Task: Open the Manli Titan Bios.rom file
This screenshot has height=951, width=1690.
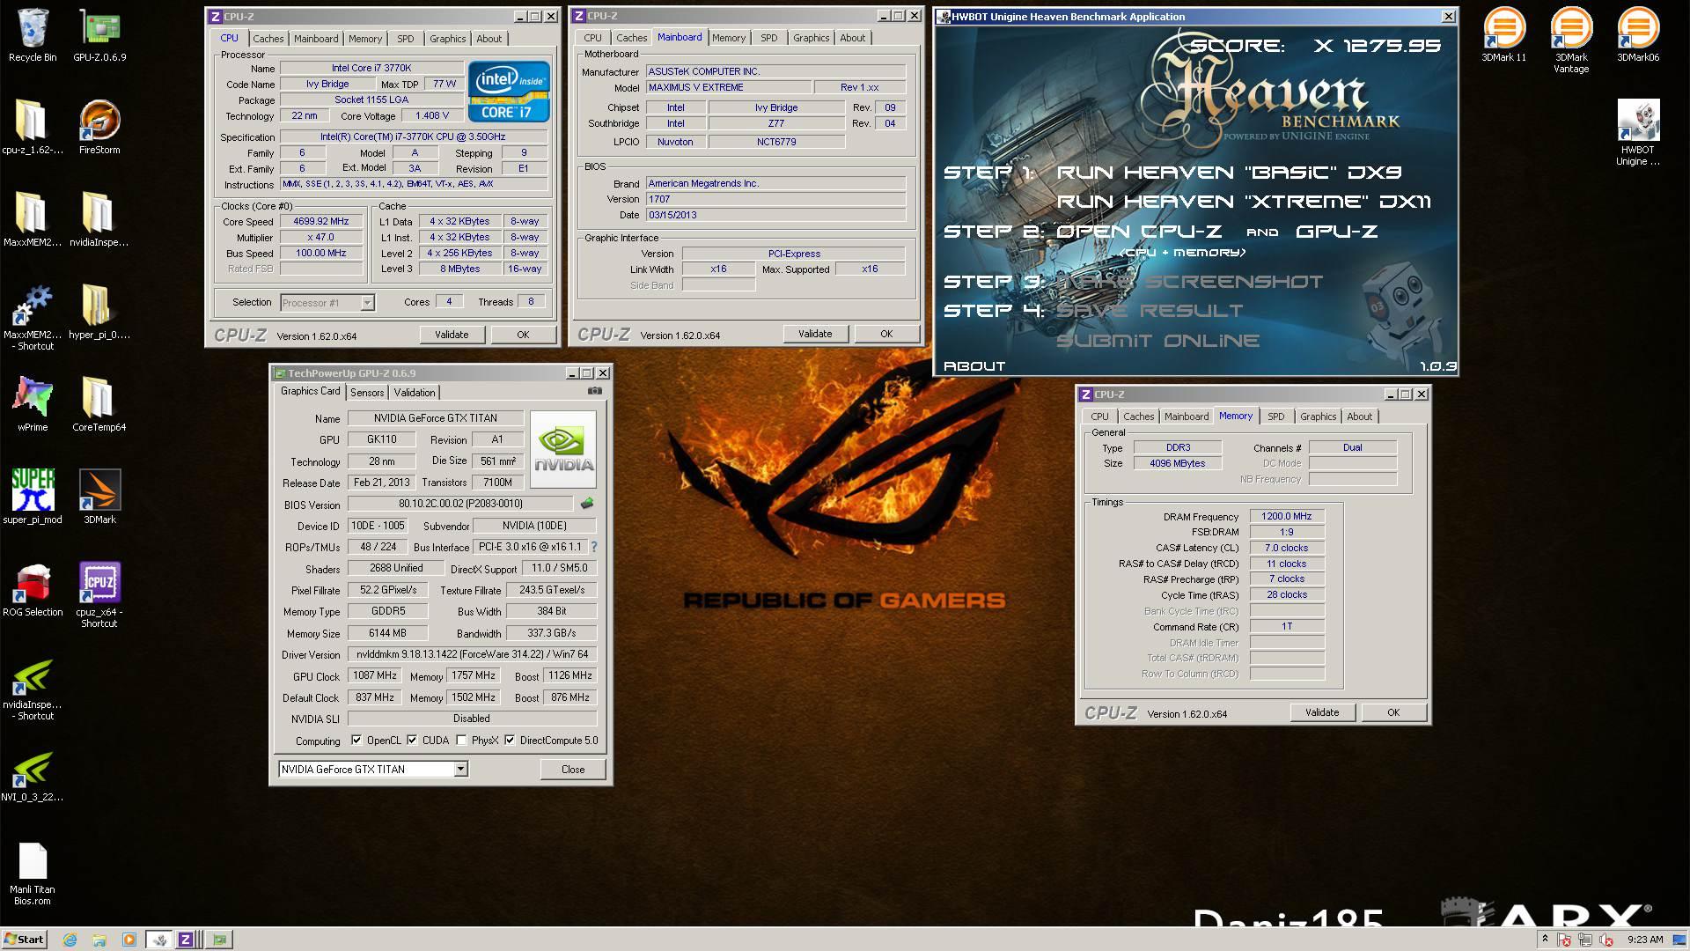Action: pos(33,874)
